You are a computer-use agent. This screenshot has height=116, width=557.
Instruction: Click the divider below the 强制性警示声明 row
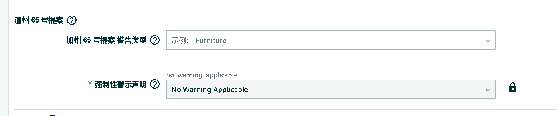click(286, 109)
